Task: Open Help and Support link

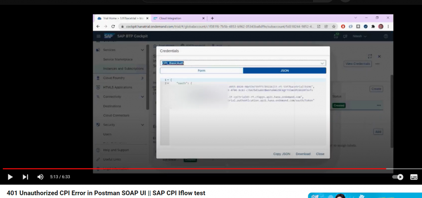Action: point(116,150)
